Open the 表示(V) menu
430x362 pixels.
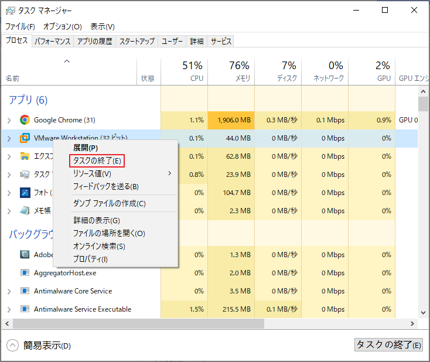coord(103,26)
